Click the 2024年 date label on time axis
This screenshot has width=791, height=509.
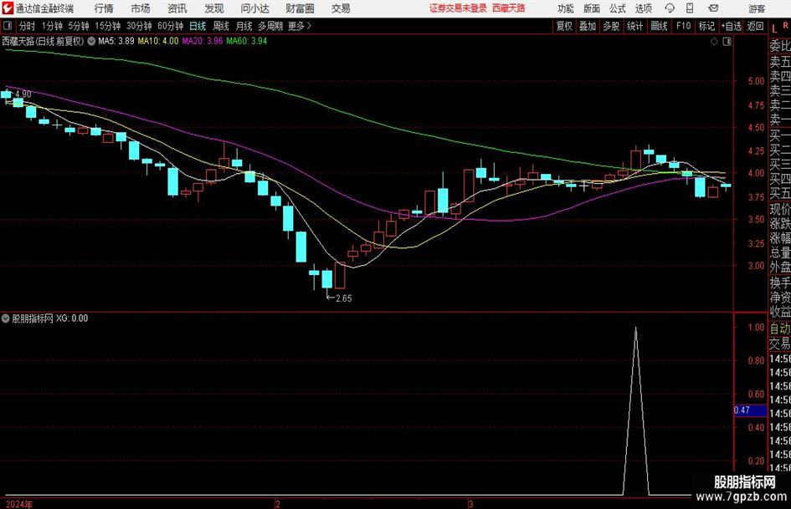point(18,504)
